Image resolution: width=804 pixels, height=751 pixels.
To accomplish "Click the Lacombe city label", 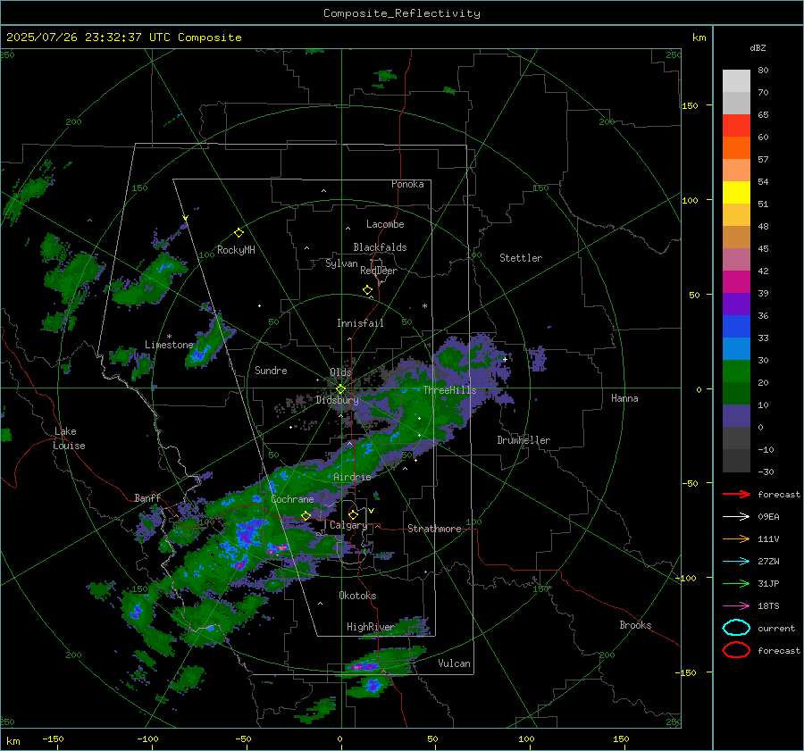I will (x=385, y=224).
